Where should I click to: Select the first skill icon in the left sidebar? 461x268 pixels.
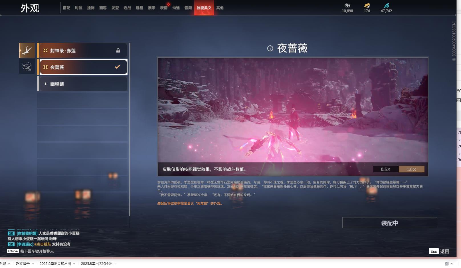pyautogui.click(x=27, y=51)
